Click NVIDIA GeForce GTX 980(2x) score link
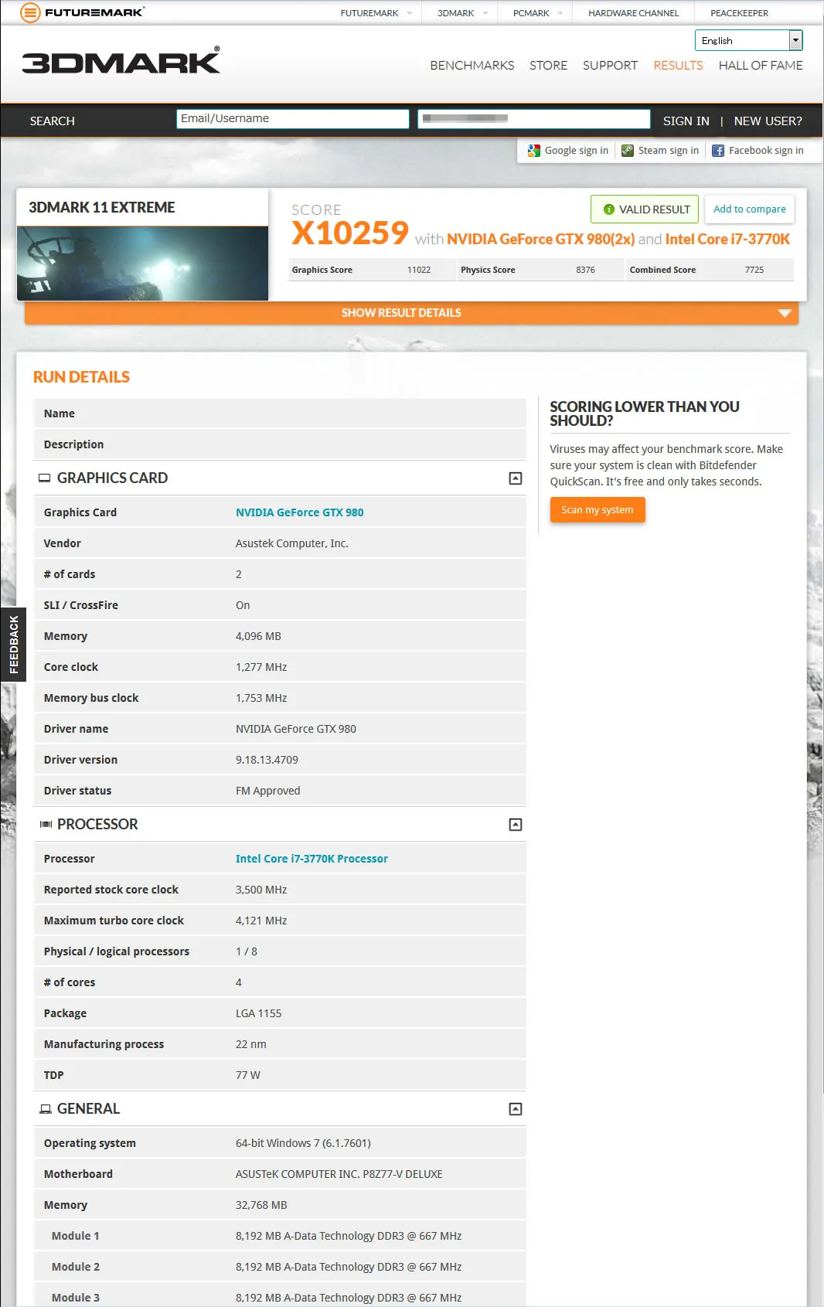 pyautogui.click(x=541, y=240)
